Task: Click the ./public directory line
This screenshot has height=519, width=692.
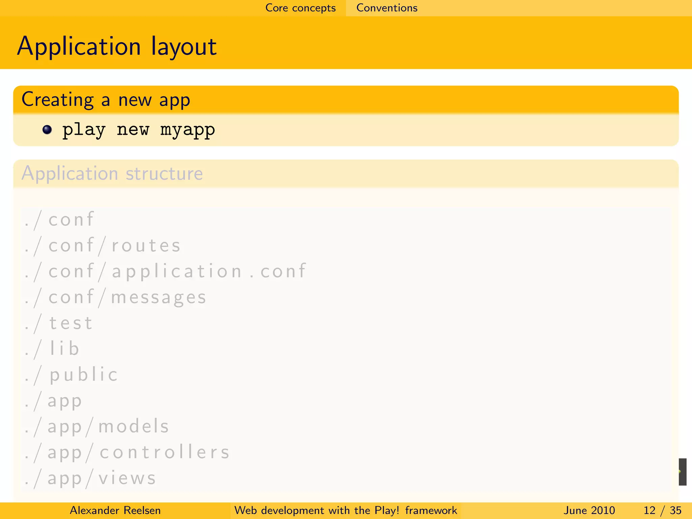Action: point(72,375)
